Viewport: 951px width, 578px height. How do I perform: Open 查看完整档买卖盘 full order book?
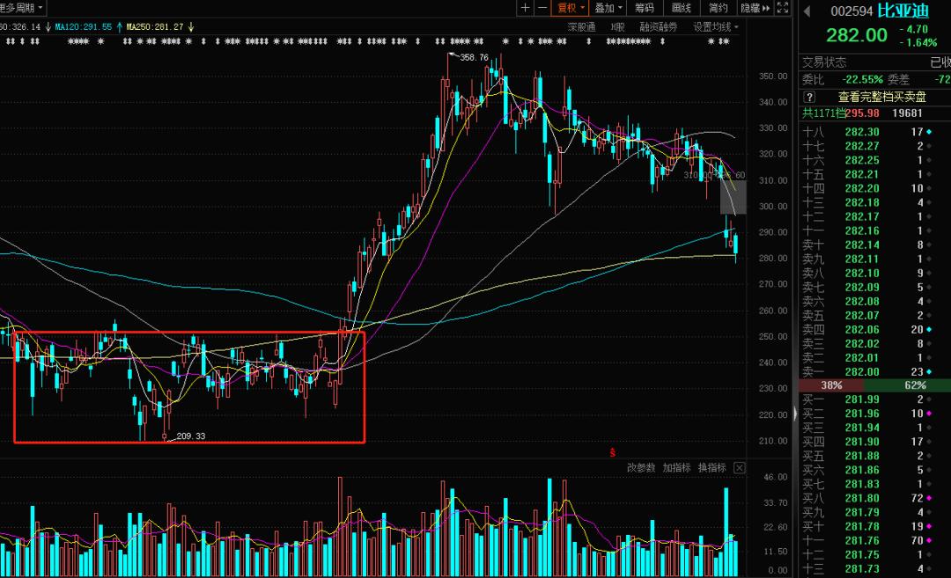point(881,97)
